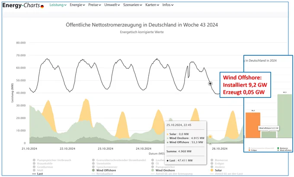The image size is (294, 177).
Task: Show the Geothermie series
Action: click(x=43, y=167)
